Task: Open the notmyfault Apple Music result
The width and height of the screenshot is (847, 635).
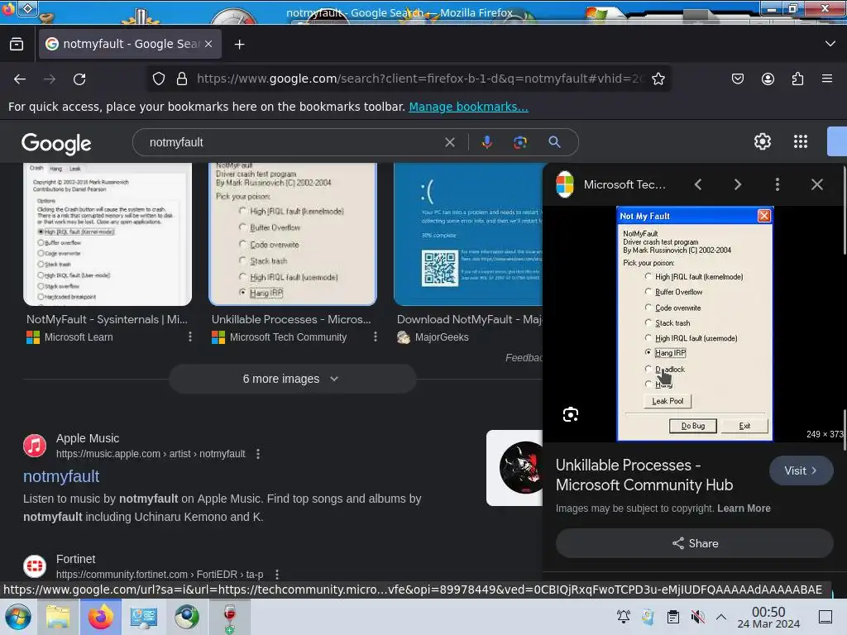Action: [x=61, y=477]
